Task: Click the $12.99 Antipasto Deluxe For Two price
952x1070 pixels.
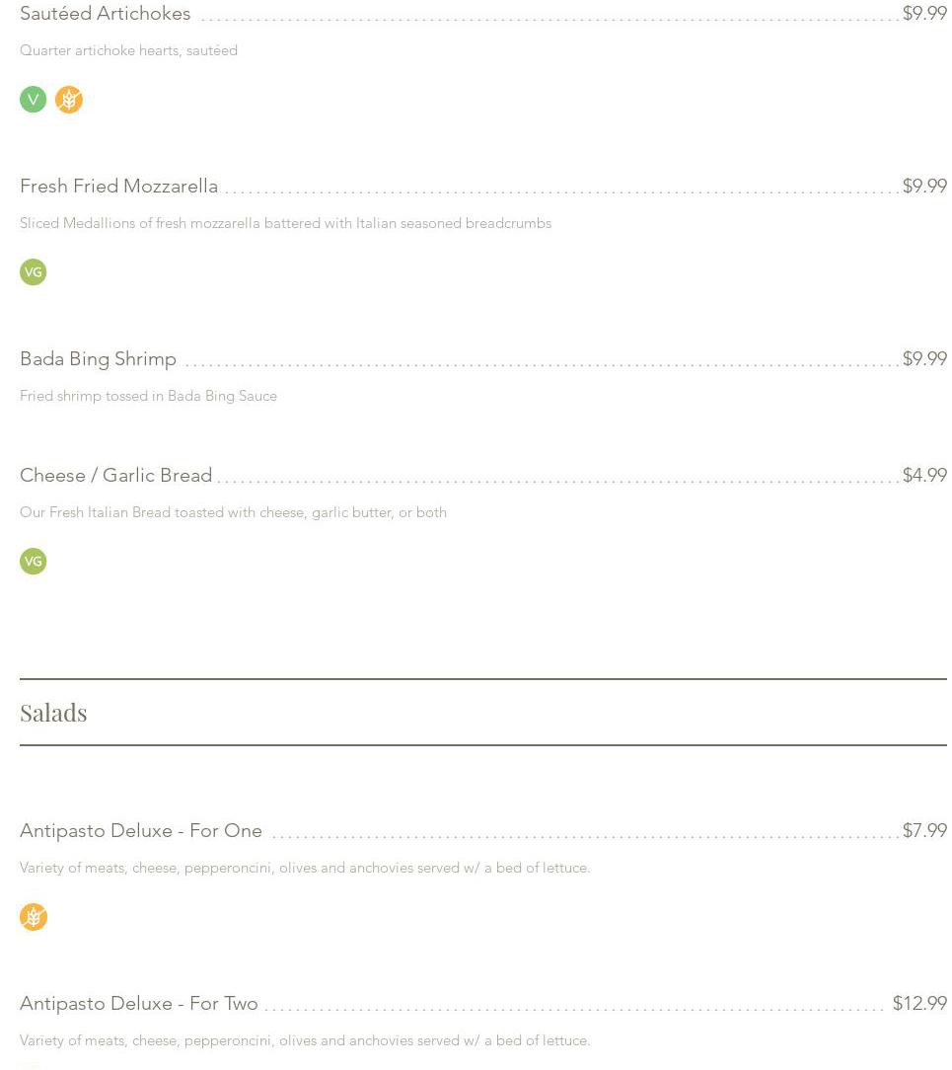Action: [x=919, y=1004]
